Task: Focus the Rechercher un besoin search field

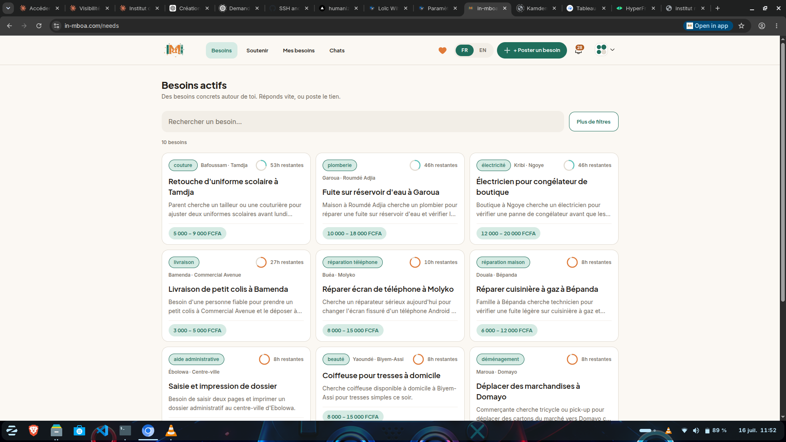Action: tap(363, 122)
